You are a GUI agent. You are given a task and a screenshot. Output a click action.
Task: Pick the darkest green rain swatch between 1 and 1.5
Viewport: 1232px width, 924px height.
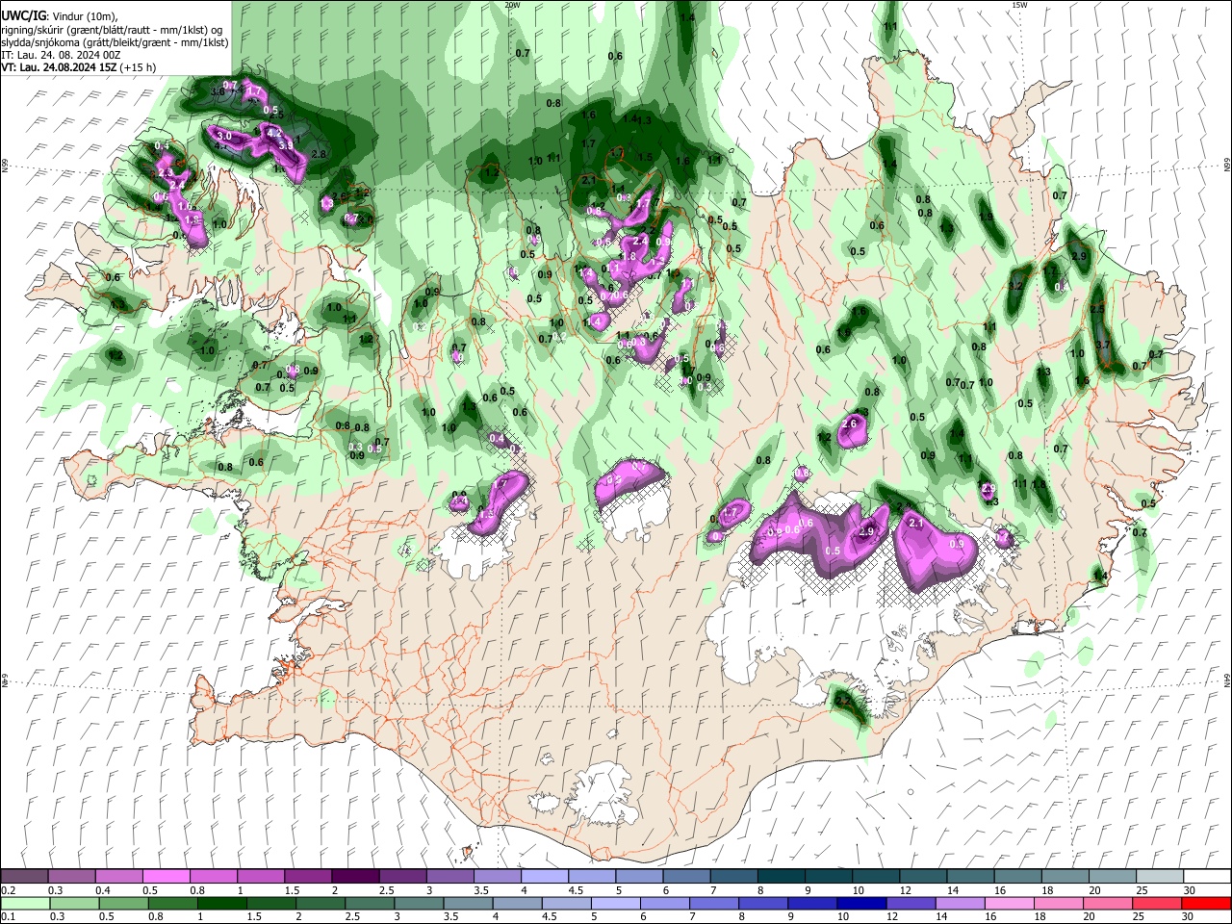[222, 904]
